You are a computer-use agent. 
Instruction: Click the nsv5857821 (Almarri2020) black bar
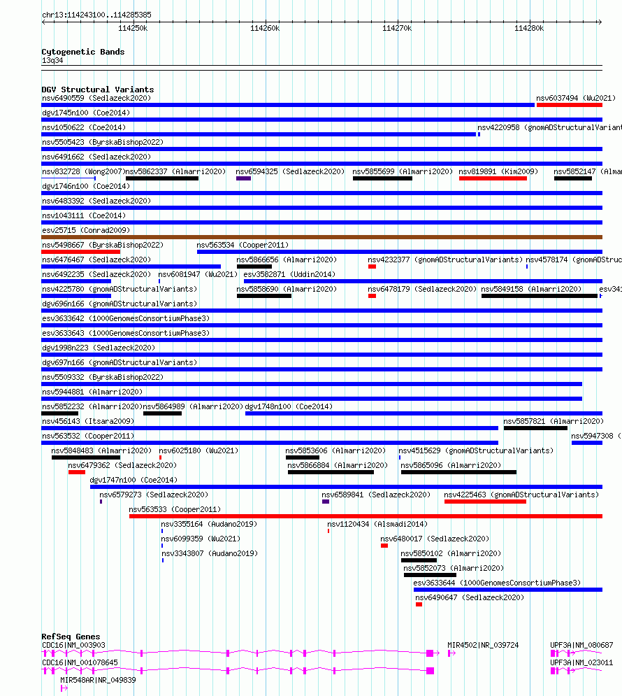pos(535,428)
